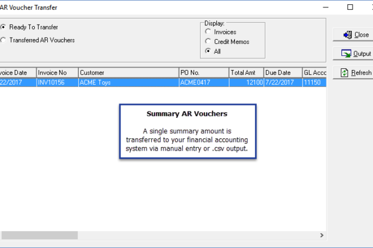Click the Output button

(x=353, y=54)
